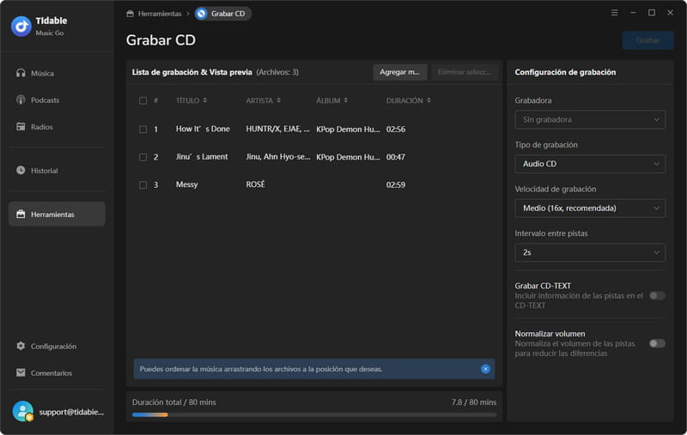Open Comentarios envelope icon
Screen dimensions: 687x435
pyautogui.click(x=21, y=372)
